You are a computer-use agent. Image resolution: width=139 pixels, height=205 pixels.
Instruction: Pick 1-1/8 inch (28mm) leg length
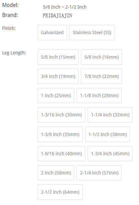(x=99, y=96)
